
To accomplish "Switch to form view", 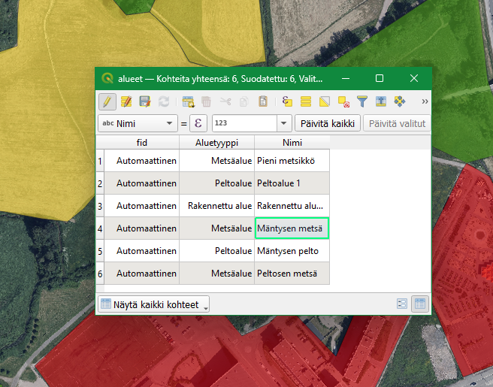I will point(402,304).
